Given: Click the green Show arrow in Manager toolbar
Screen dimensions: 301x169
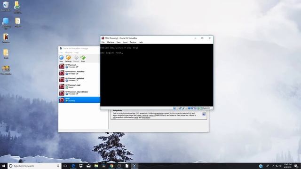Looking at the screenshot, I should tap(83, 58).
